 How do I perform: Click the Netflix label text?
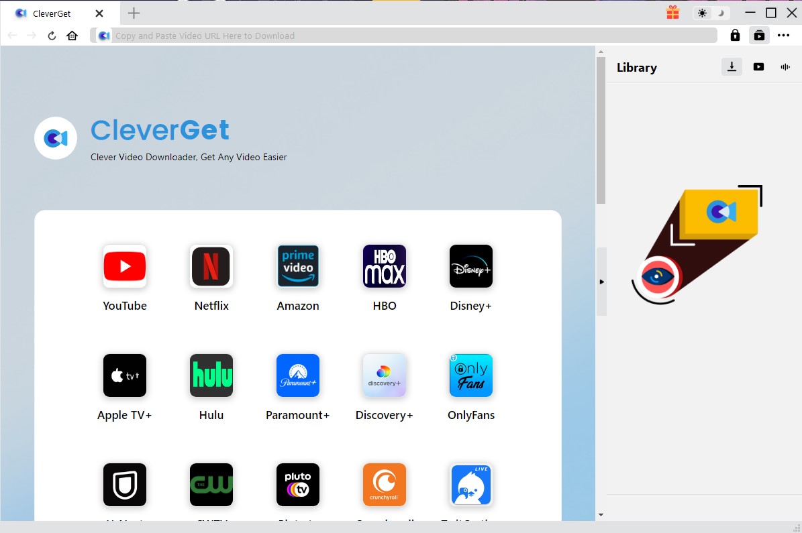pos(211,306)
